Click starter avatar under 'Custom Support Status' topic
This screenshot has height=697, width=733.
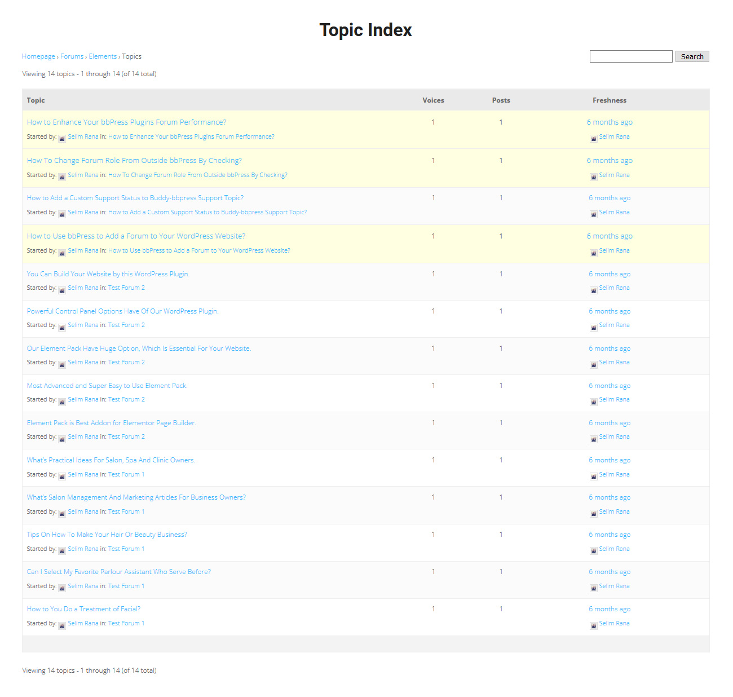(x=62, y=214)
